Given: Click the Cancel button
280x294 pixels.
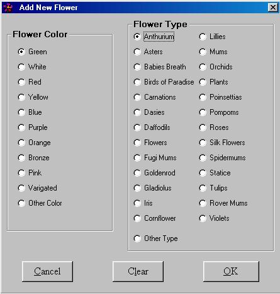Looking at the screenshot, I should coord(47,271).
